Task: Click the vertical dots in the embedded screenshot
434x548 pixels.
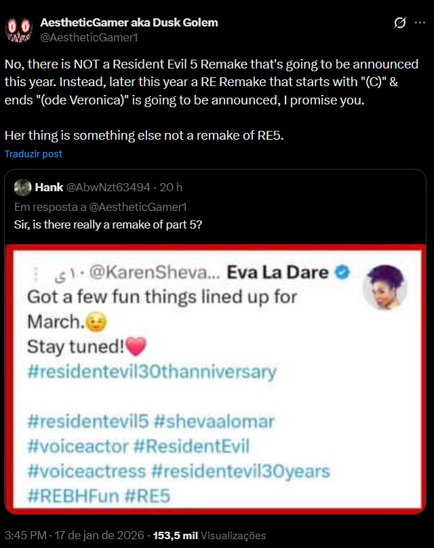Action: click(x=32, y=273)
